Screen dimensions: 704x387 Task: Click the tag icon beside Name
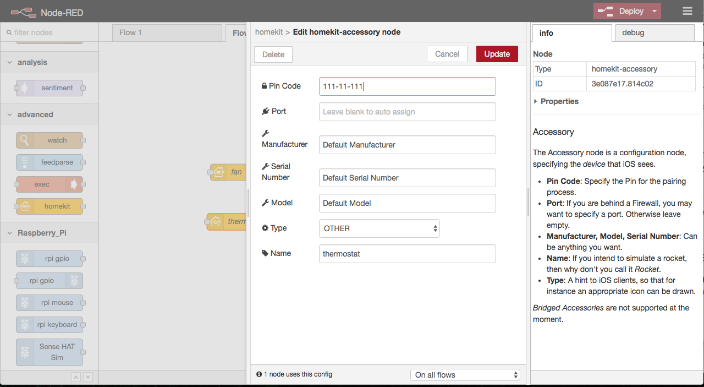point(265,254)
